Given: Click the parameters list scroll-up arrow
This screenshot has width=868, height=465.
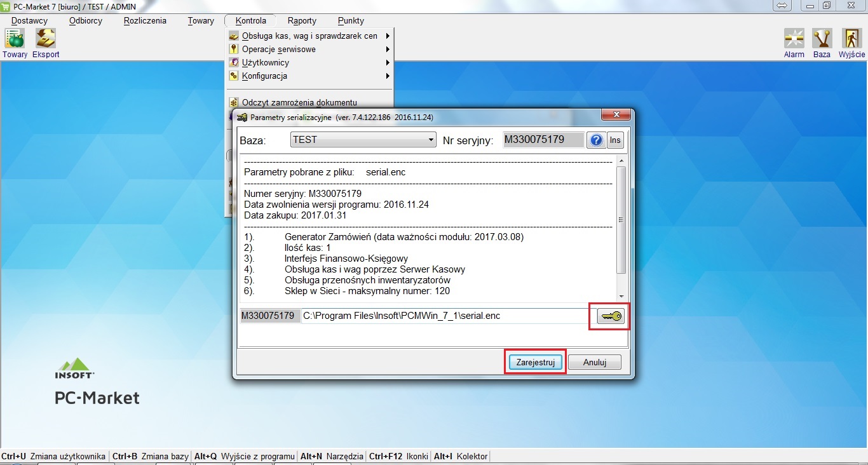Looking at the screenshot, I should 621,161.
